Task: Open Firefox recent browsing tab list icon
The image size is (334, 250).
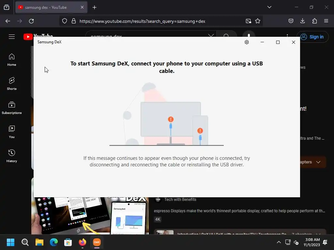Action: tap(7, 7)
